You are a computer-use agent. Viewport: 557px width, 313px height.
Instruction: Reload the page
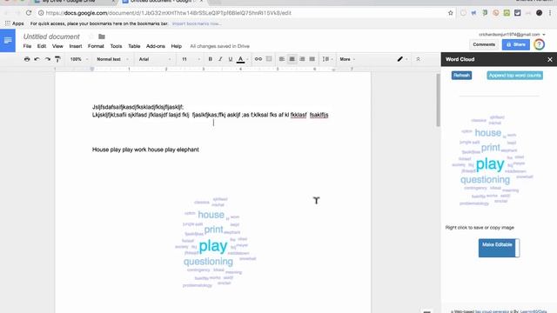pos(29,13)
